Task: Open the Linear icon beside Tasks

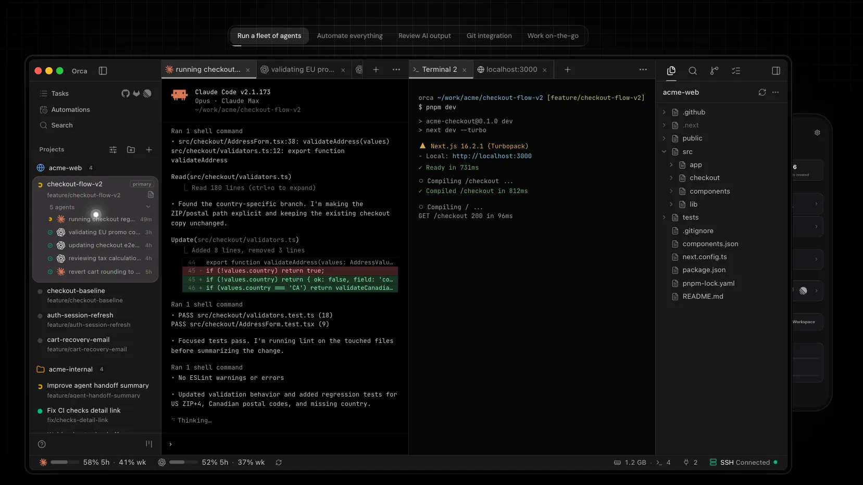Action: point(147,94)
